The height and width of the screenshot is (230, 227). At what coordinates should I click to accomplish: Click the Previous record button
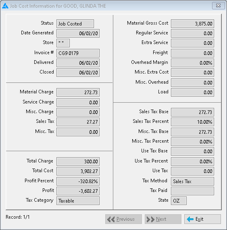[123, 219]
